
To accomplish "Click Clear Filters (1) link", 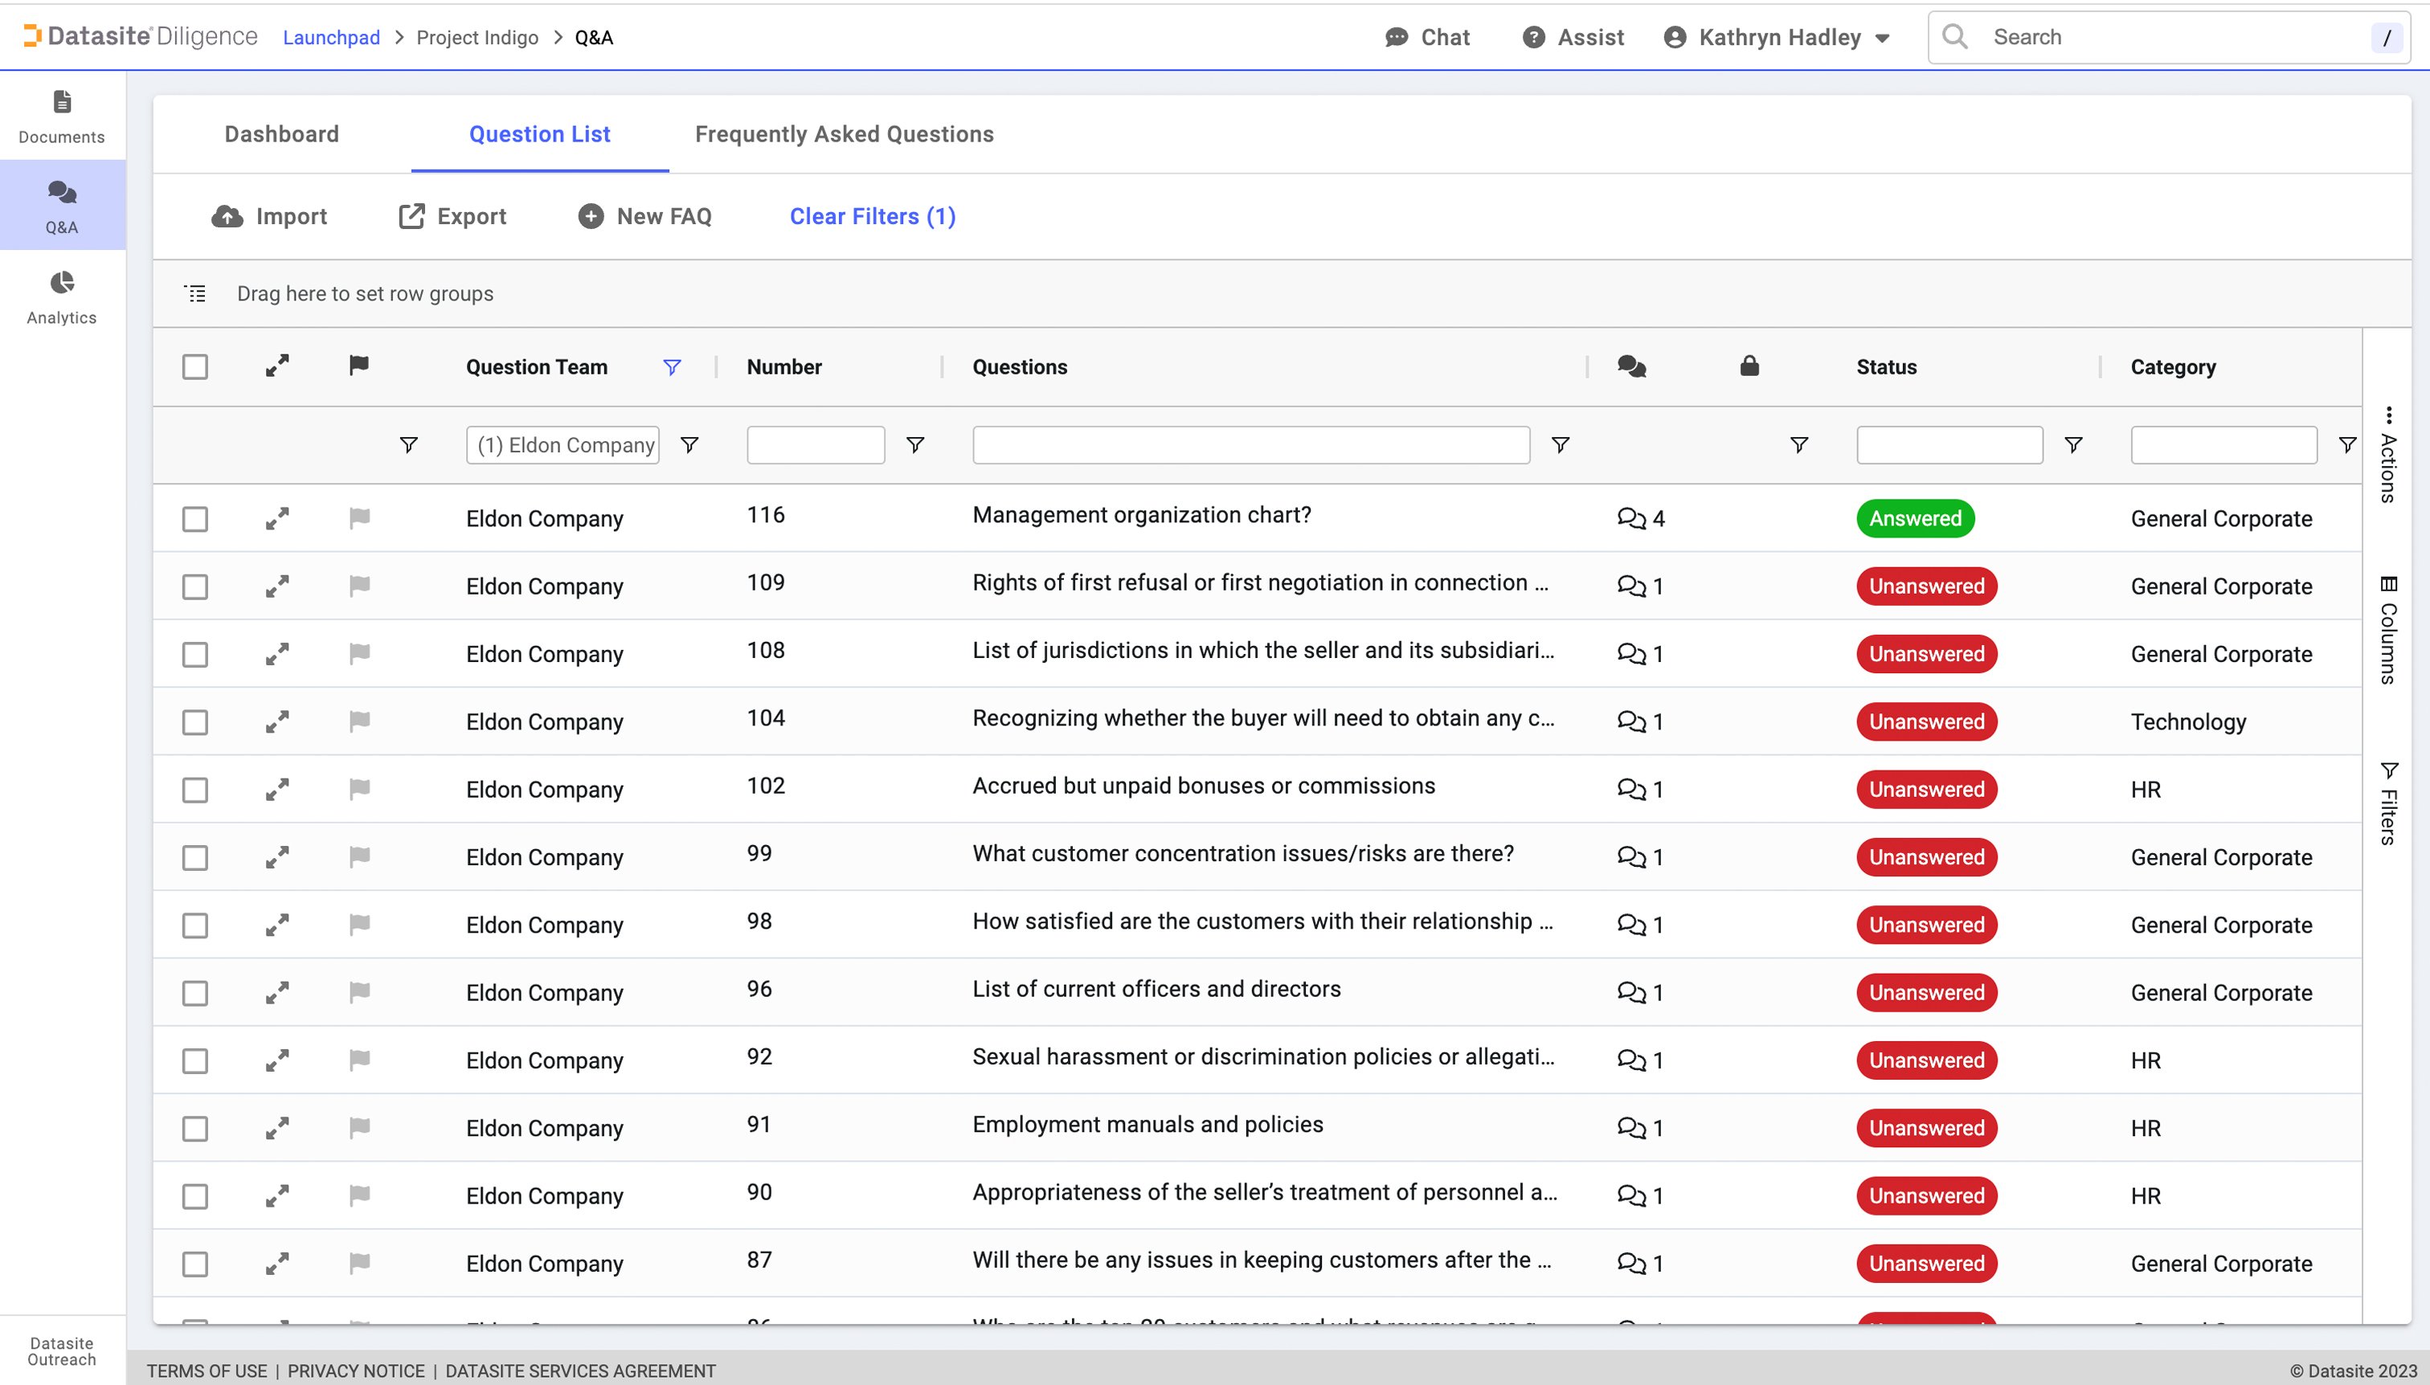I will click(x=873, y=216).
